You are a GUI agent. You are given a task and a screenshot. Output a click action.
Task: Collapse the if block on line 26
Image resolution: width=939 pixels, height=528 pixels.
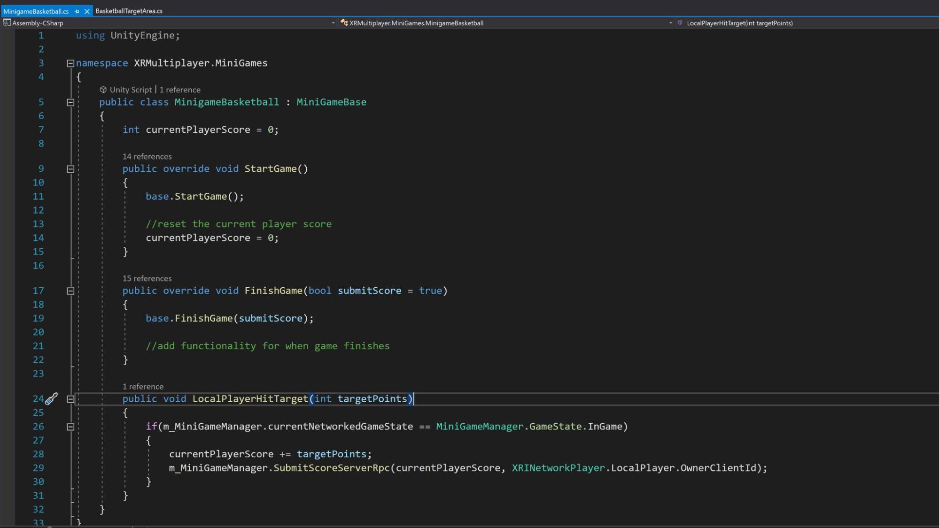70,426
